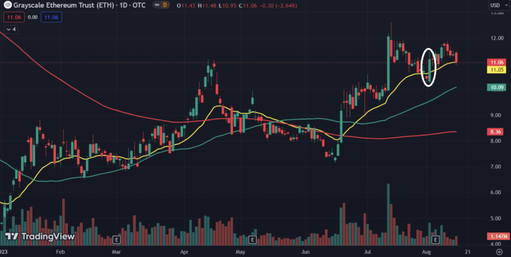Click the Grayscale Ethereum Trust symbol logo
The width and height of the screenshot is (511, 257).
[x=7, y=6]
